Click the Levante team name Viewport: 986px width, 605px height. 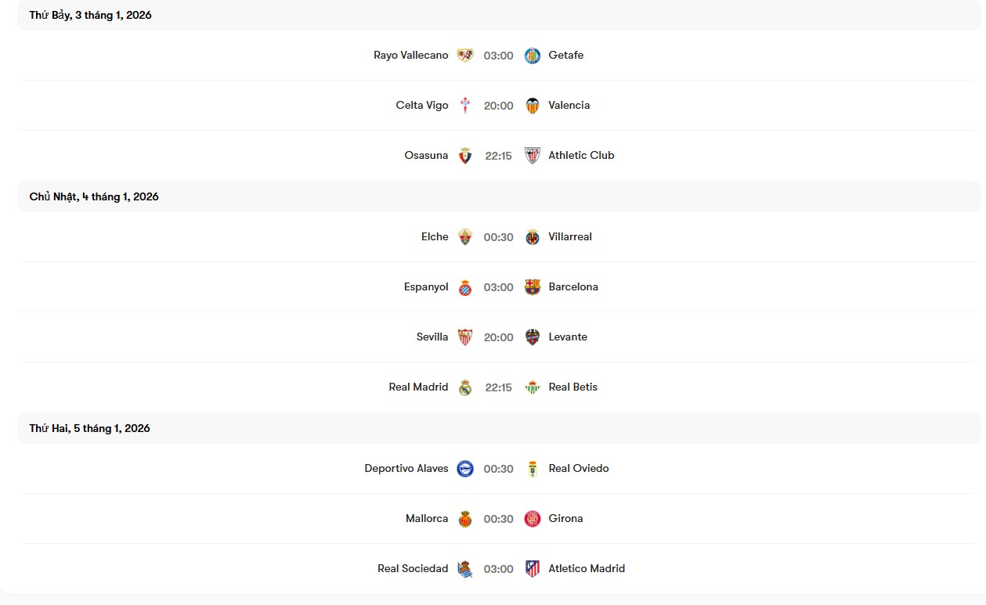tap(568, 337)
